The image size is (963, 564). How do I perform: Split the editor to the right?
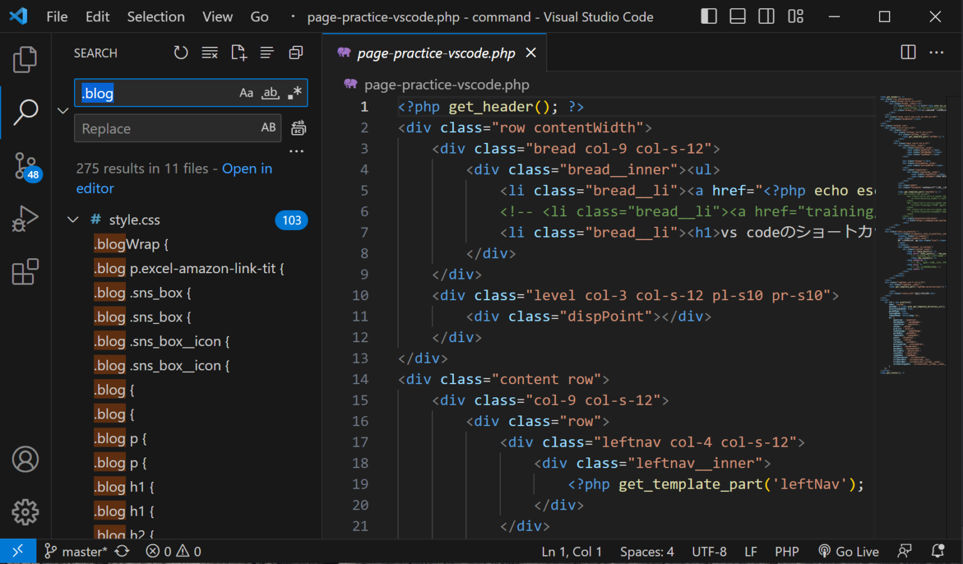[908, 53]
